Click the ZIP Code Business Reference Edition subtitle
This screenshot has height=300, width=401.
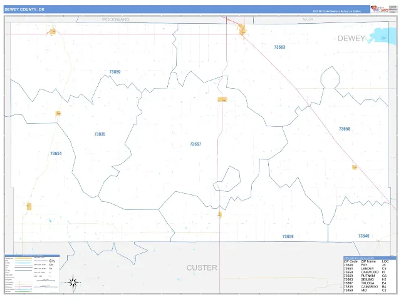click(x=336, y=11)
